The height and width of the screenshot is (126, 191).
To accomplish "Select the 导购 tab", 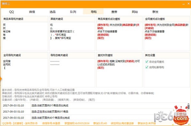I will tap(93, 12).
